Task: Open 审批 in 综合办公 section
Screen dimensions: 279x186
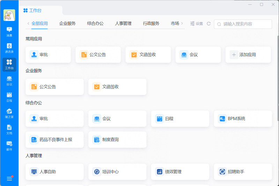Action: point(55,119)
